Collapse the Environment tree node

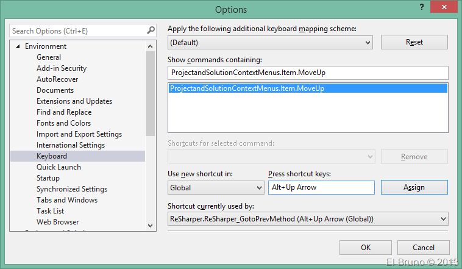(x=18, y=47)
